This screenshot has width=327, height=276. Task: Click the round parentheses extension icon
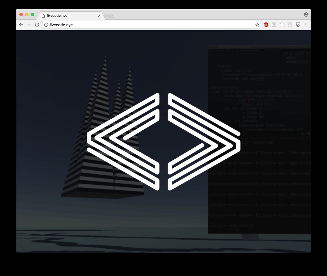click(x=282, y=25)
